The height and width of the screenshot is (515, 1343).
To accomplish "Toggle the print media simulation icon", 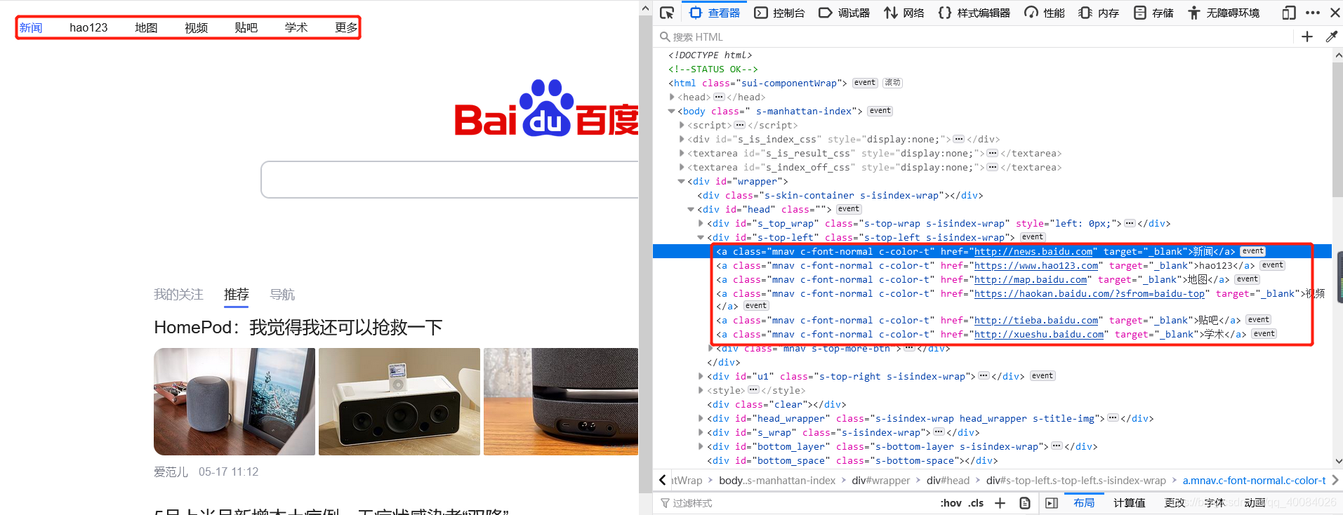I will click(1025, 503).
